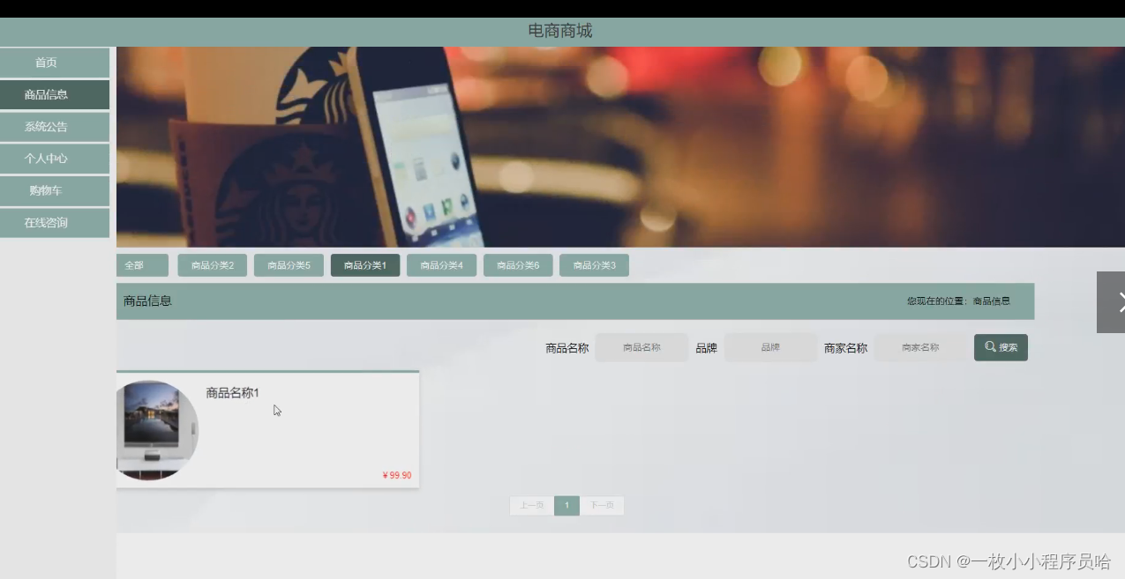The width and height of the screenshot is (1125, 579).
Task: Filter by 商品分类5 category
Action: click(x=289, y=265)
